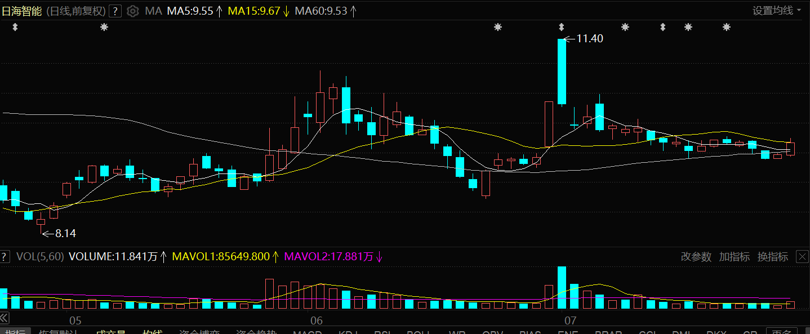This screenshot has width=810, height=334.
Task: Select the yellow MA15:9.67 readout
Action: [254, 11]
